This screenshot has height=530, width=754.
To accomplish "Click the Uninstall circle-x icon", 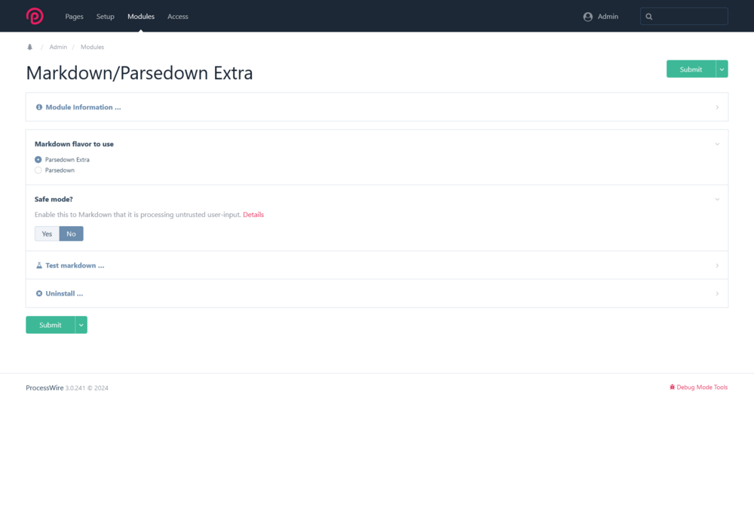I will click(39, 293).
